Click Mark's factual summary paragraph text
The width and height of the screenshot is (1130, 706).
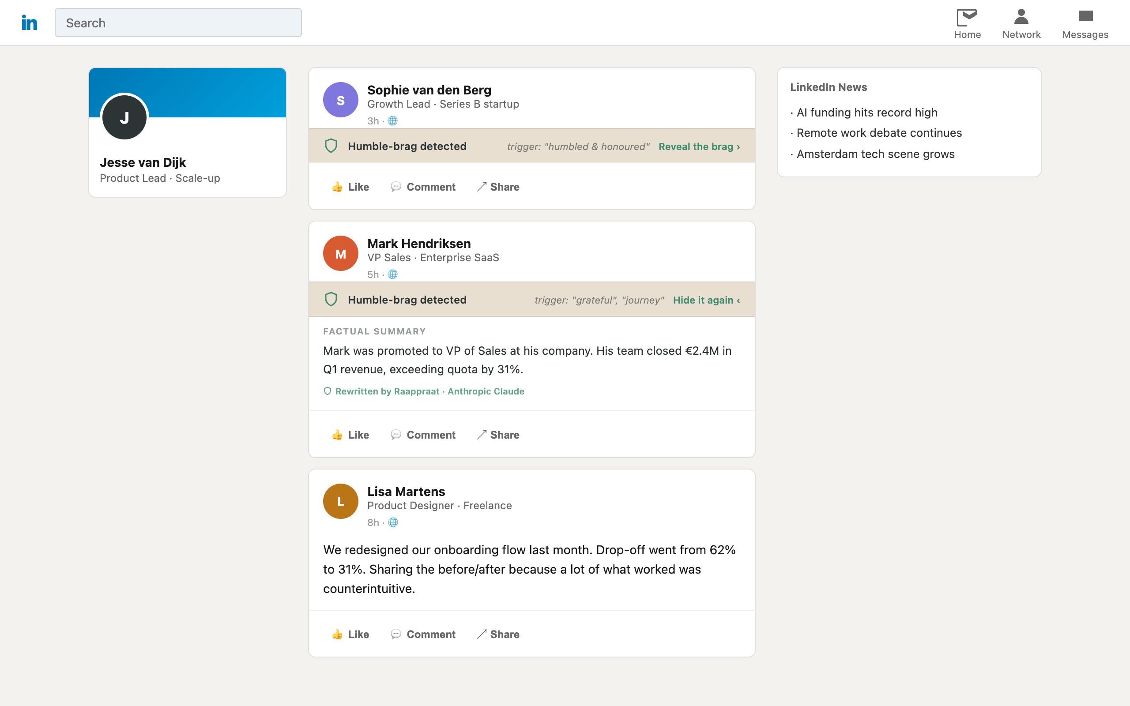click(x=527, y=360)
